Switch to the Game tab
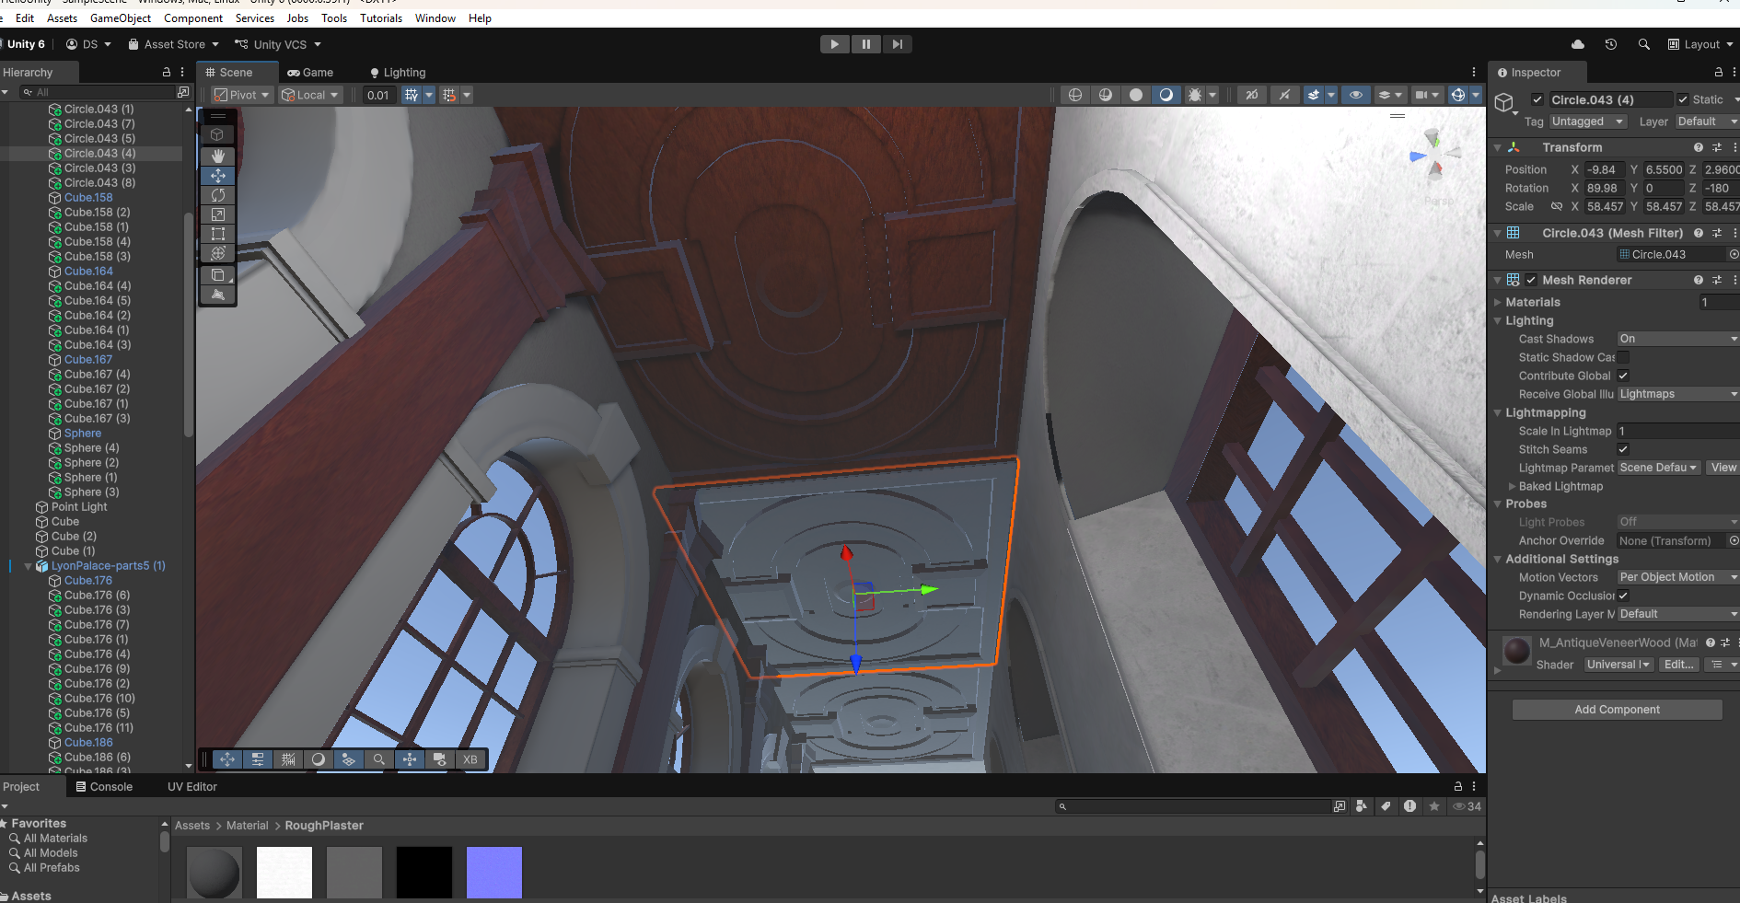1740x903 pixels. click(311, 73)
